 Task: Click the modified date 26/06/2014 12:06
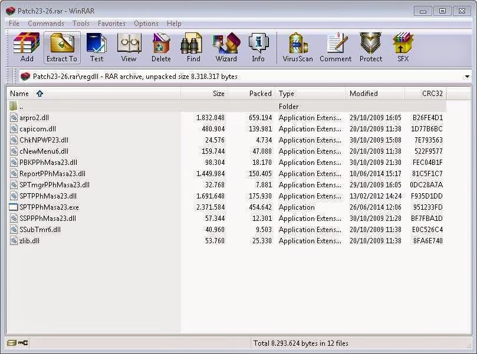(x=376, y=207)
